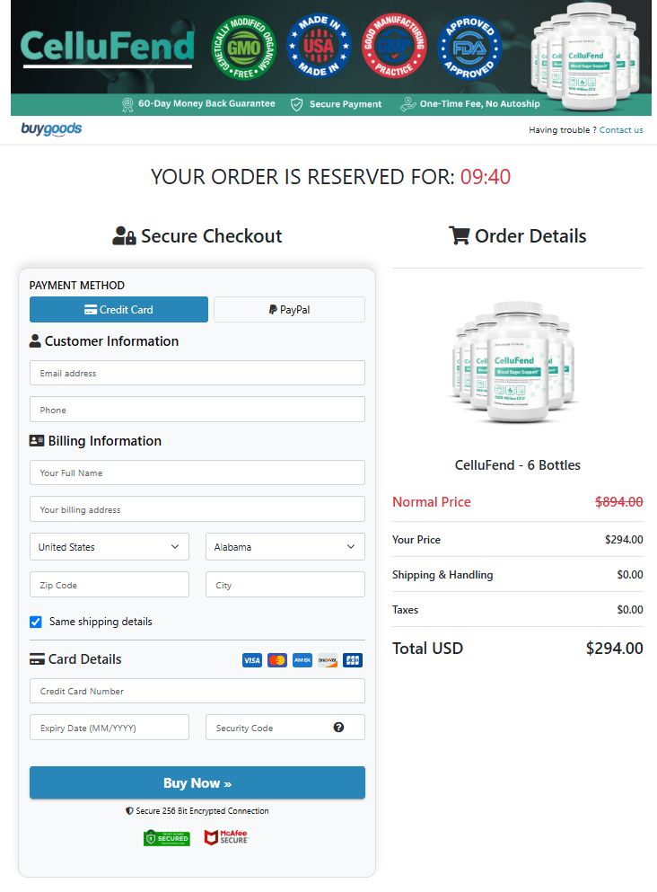Click the security code question mark icon

coord(338,728)
